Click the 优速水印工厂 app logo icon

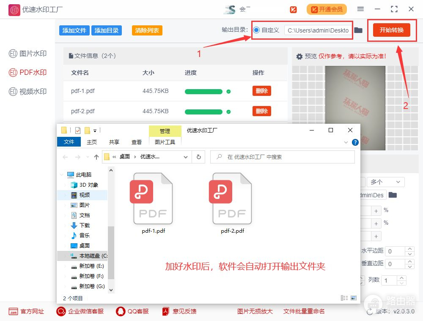pyautogui.click(x=14, y=10)
